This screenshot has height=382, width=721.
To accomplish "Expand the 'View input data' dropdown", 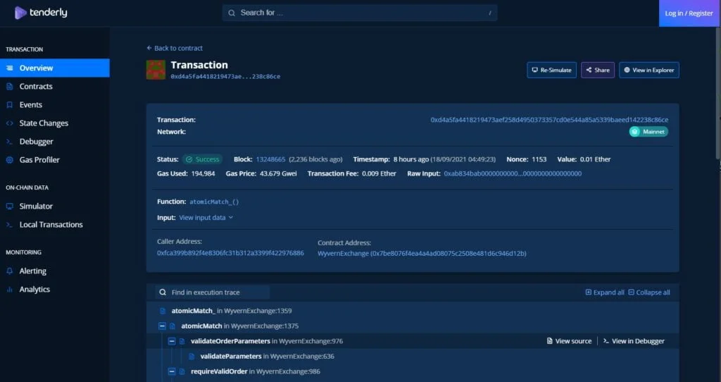I will click(x=206, y=217).
